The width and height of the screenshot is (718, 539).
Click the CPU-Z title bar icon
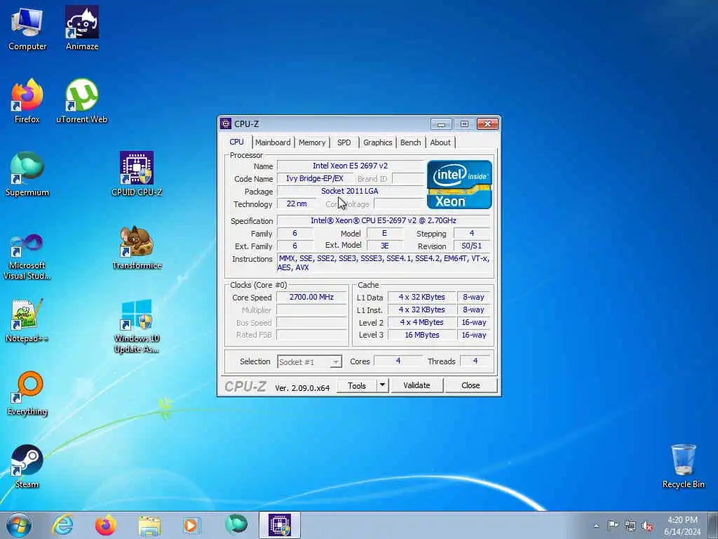[226, 124]
